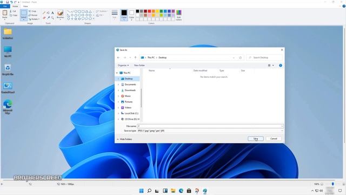Select Music in the folder tree
This screenshot has height=195, width=346.
click(x=128, y=96)
